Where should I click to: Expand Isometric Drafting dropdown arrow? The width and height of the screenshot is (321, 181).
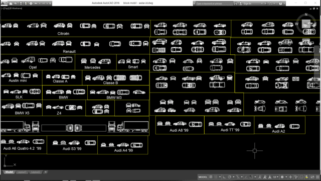[x=242, y=177]
